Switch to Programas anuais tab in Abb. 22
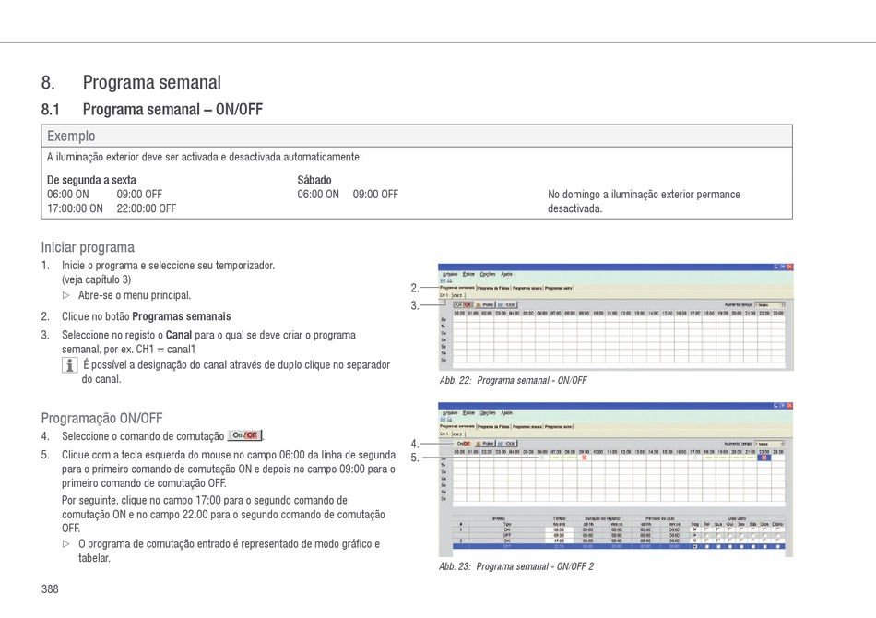 (527, 288)
